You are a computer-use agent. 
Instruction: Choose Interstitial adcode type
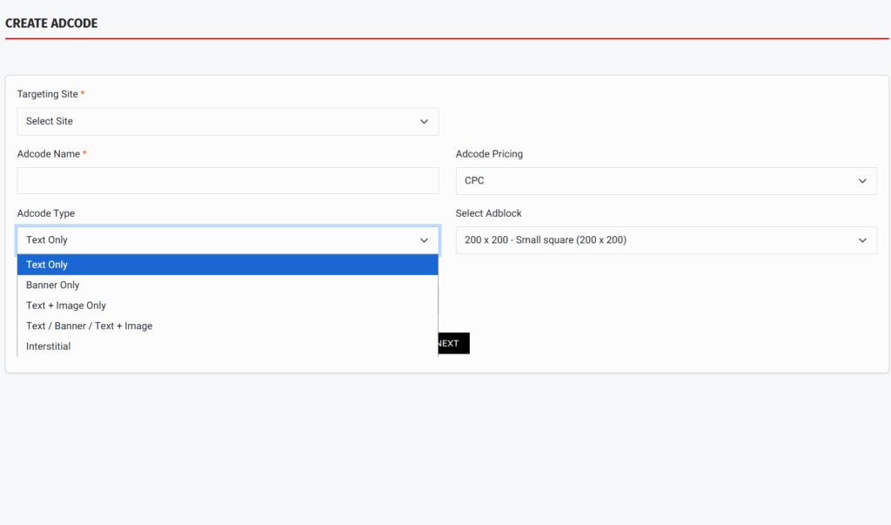tap(49, 347)
